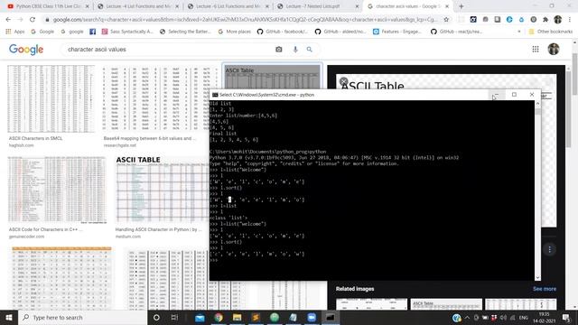Expand the bookmarks bar overflow arrow
Screen dimensions: 578x325
tap(519, 32)
